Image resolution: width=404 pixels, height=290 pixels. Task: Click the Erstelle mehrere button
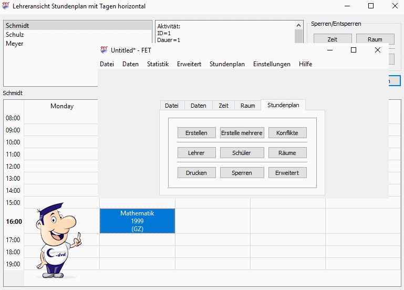point(242,133)
